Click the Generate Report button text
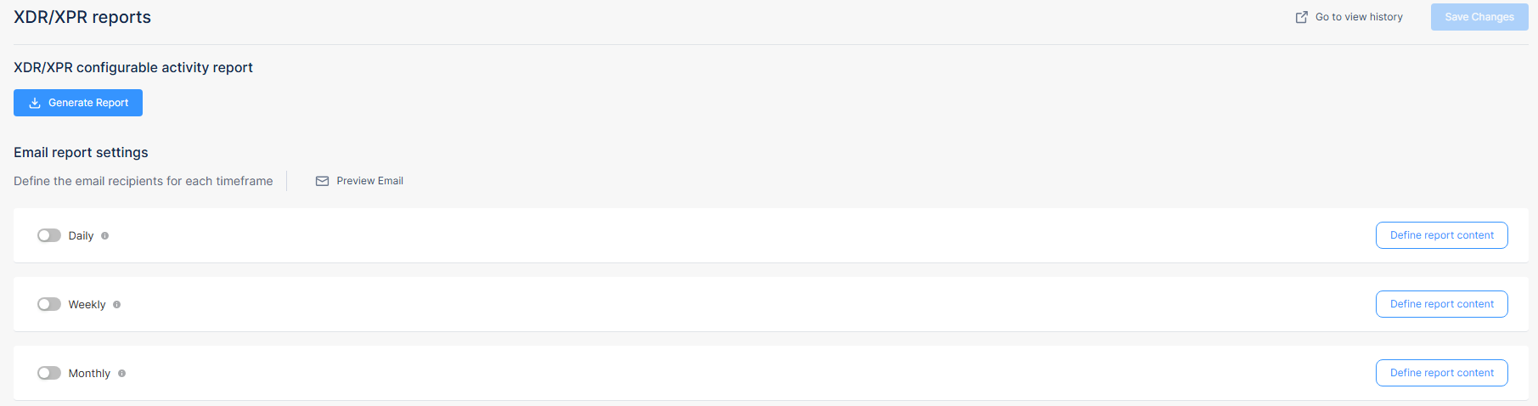This screenshot has height=406, width=1538. tap(88, 103)
